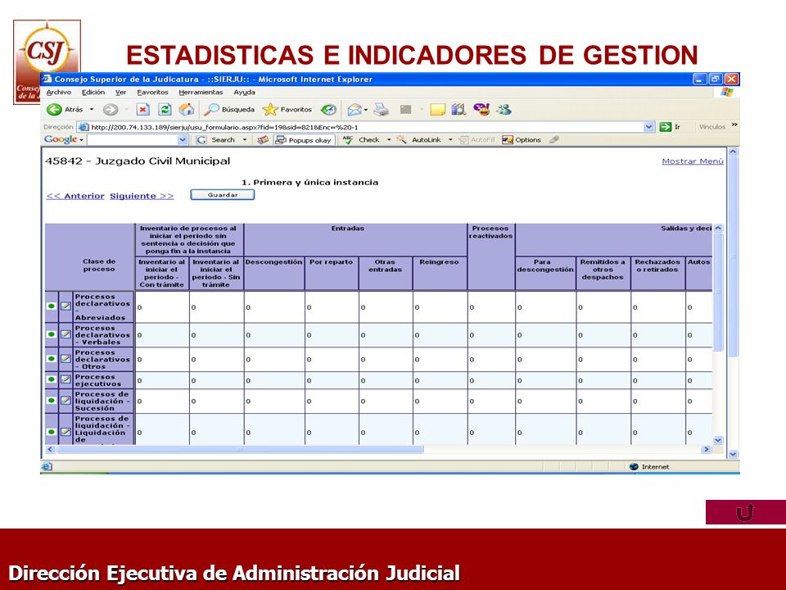Click Reingreso cell for Procesos declarativos - Otros
The height and width of the screenshot is (590, 786).
(440, 359)
